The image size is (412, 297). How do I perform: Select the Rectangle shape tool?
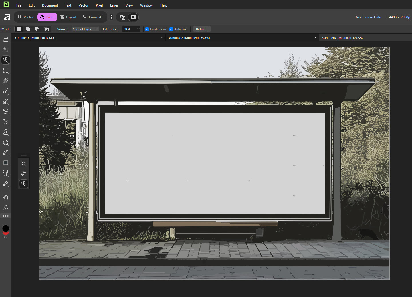coord(6,163)
